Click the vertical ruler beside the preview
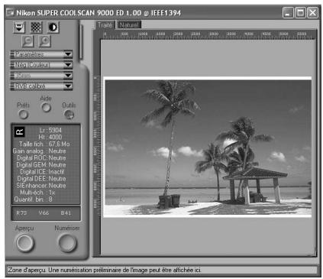Screen dimensions: 323x279 (96, 147)
